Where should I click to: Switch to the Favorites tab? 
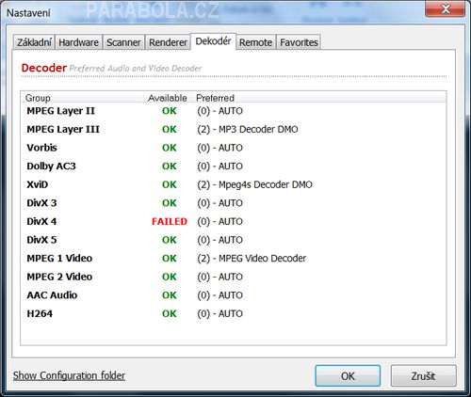pyautogui.click(x=299, y=42)
